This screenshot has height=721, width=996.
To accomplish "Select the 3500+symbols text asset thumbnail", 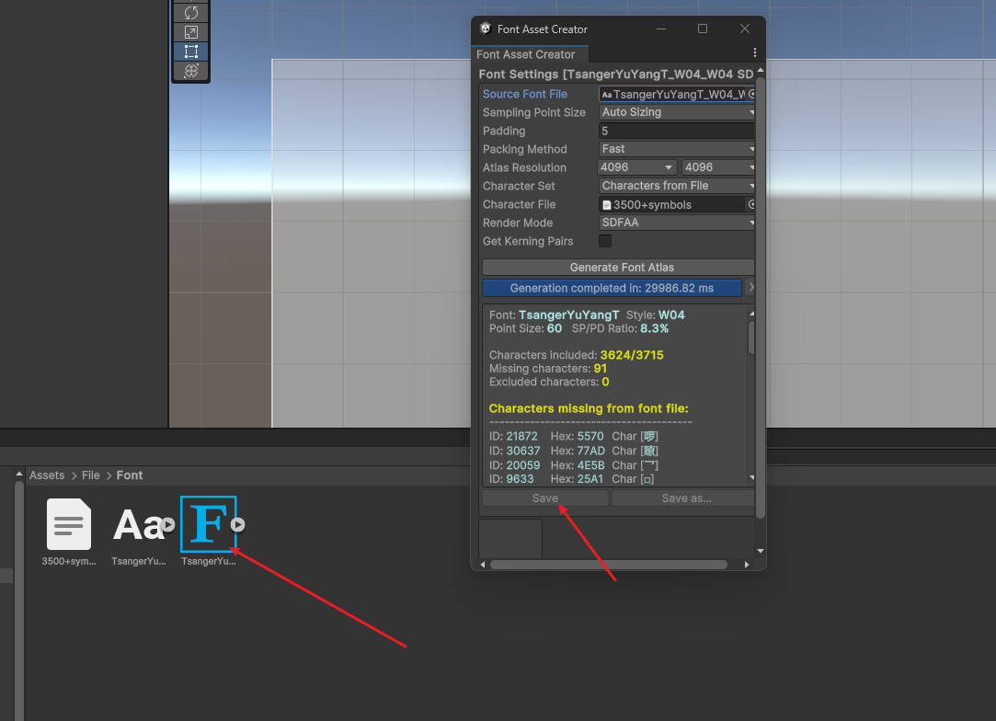I will pos(68,525).
